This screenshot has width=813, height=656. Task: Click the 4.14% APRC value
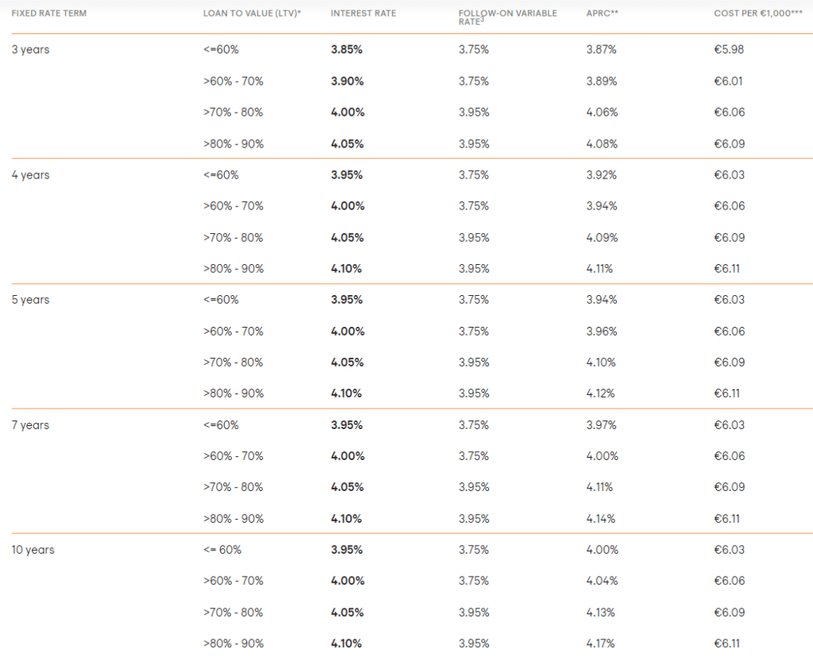[x=601, y=519]
